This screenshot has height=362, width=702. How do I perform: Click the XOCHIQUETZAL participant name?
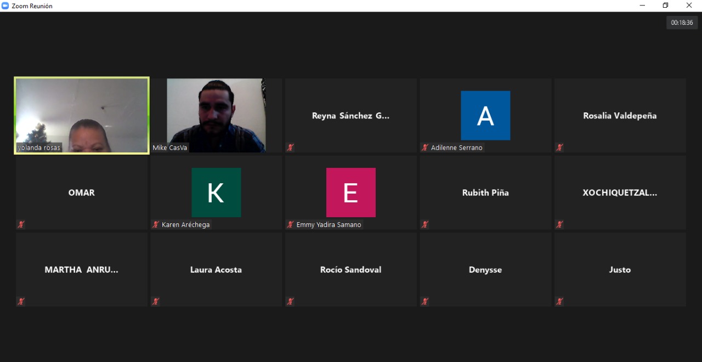(620, 193)
